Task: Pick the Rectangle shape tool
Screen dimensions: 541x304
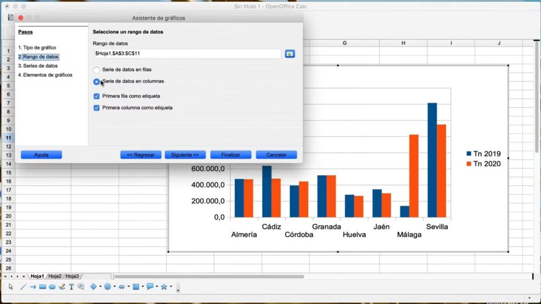Action: tap(43, 287)
